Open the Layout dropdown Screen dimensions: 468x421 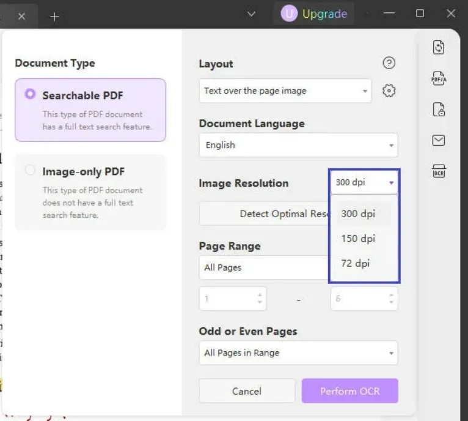[x=285, y=91]
